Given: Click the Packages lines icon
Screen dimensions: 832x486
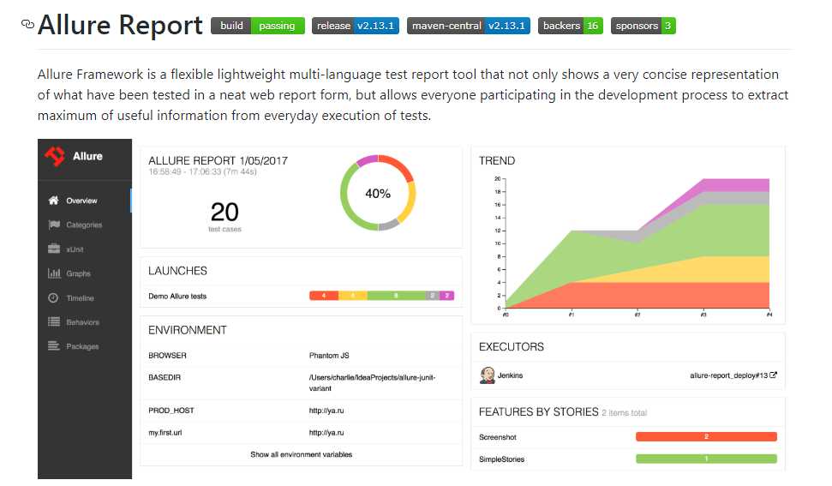Looking at the screenshot, I should (54, 346).
